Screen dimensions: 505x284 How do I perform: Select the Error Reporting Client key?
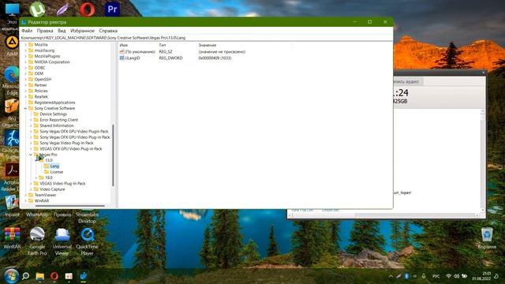pos(59,120)
